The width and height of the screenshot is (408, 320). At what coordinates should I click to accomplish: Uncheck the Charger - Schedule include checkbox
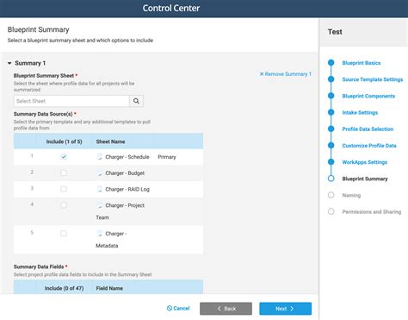64,157
